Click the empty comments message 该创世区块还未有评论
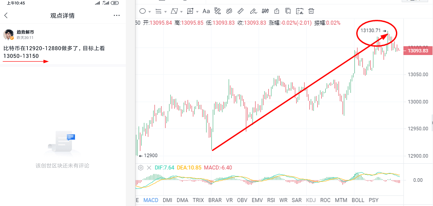Image resolution: width=433 pixels, height=206 pixels. (62, 166)
